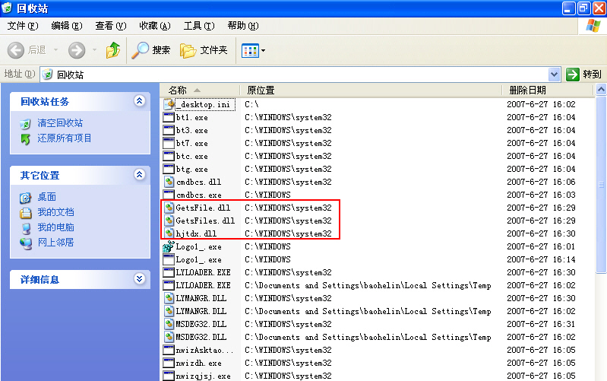
Task: Open 我的电脑 link
Action: (x=55, y=227)
